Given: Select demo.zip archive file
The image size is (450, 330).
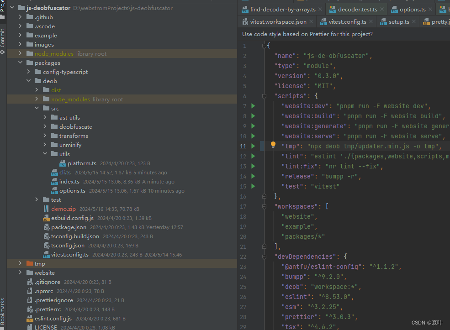Looking at the screenshot, I should click(64, 209).
